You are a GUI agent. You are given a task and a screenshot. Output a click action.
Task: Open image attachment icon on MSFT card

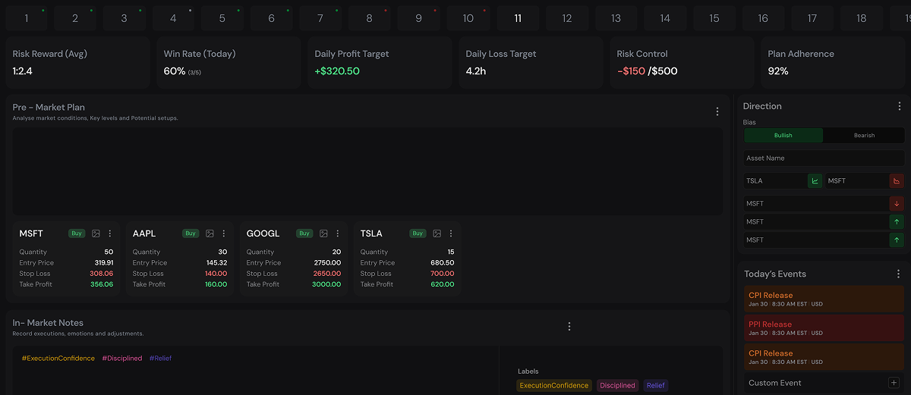(96, 234)
